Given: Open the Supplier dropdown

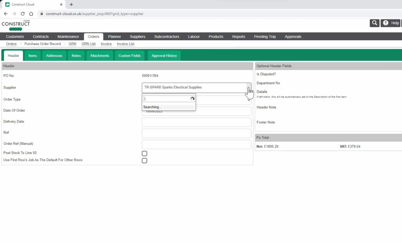Looking at the screenshot, I should pyautogui.click(x=196, y=87).
